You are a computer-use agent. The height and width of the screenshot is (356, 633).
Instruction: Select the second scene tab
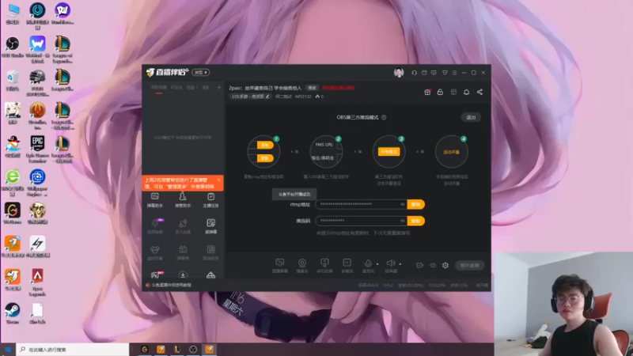tap(176, 88)
